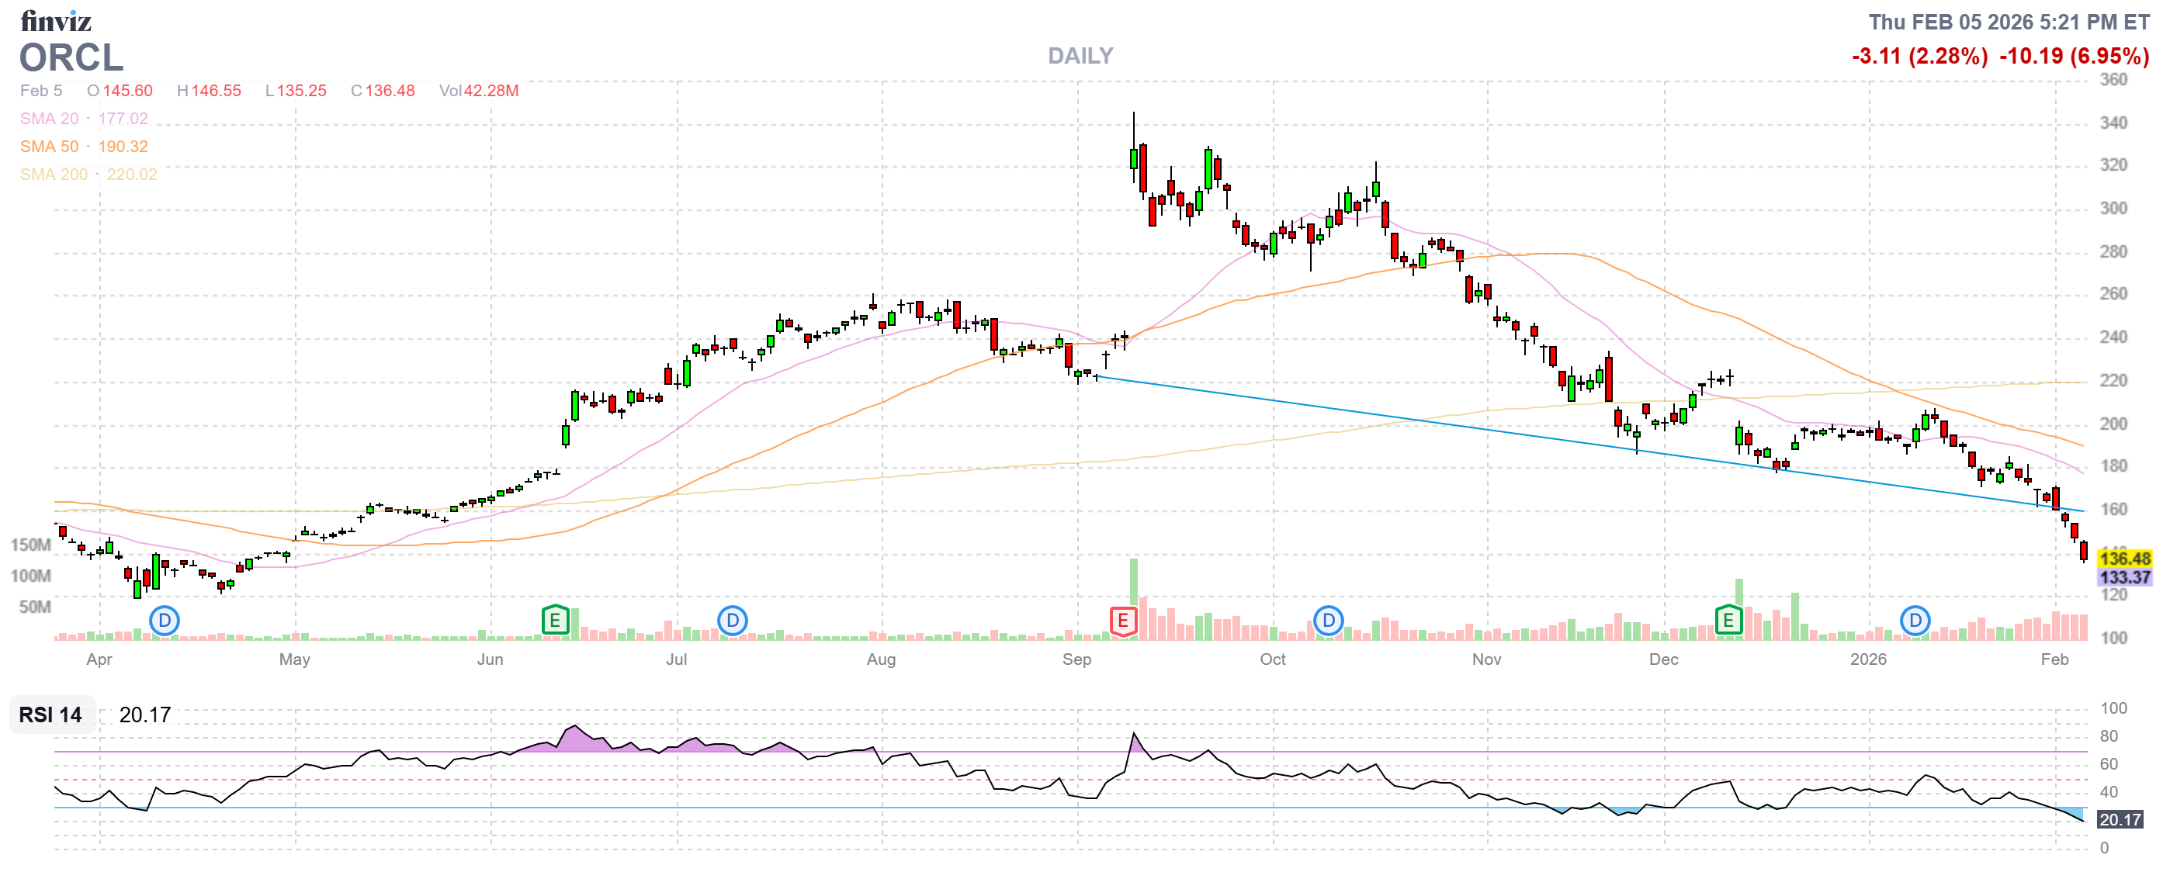Image resolution: width=2170 pixels, height=872 pixels.
Task: Click the RSI 14 indicator label
Action: click(50, 715)
